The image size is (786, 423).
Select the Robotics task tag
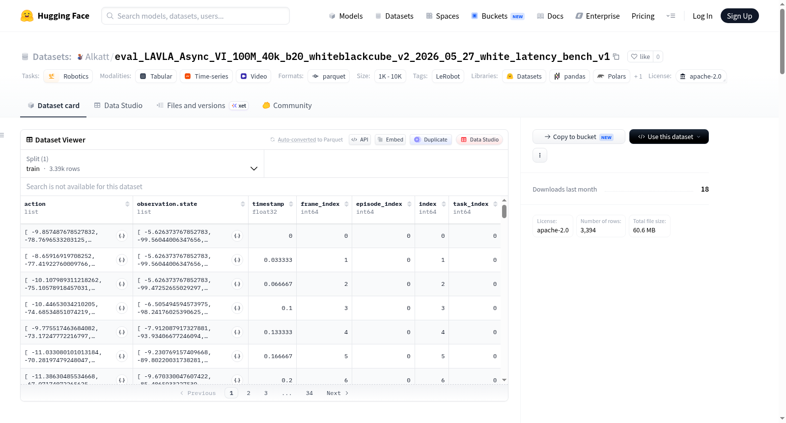coord(68,76)
